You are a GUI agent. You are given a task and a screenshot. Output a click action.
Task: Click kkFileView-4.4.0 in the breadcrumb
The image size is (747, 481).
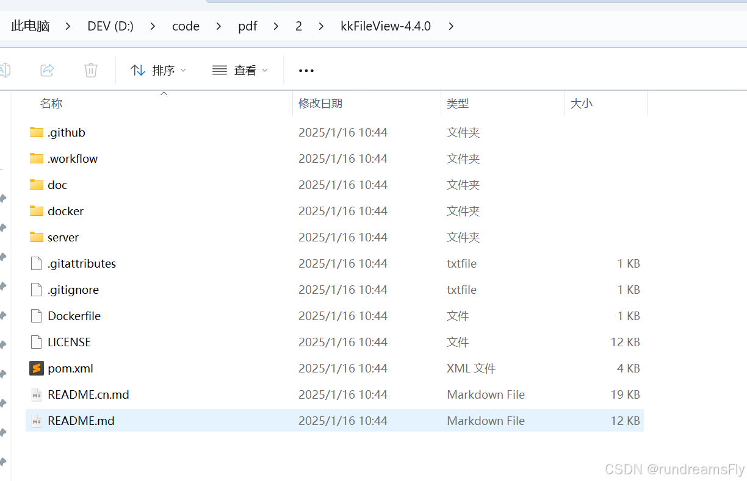click(386, 26)
